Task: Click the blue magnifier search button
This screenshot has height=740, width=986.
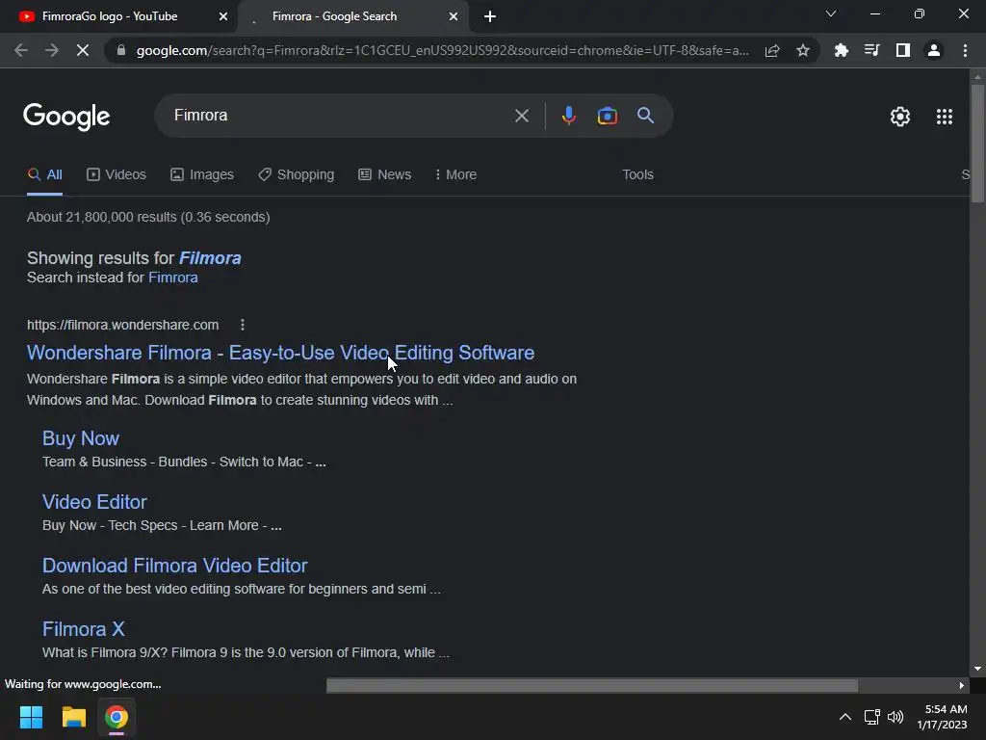Action: [x=645, y=116]
